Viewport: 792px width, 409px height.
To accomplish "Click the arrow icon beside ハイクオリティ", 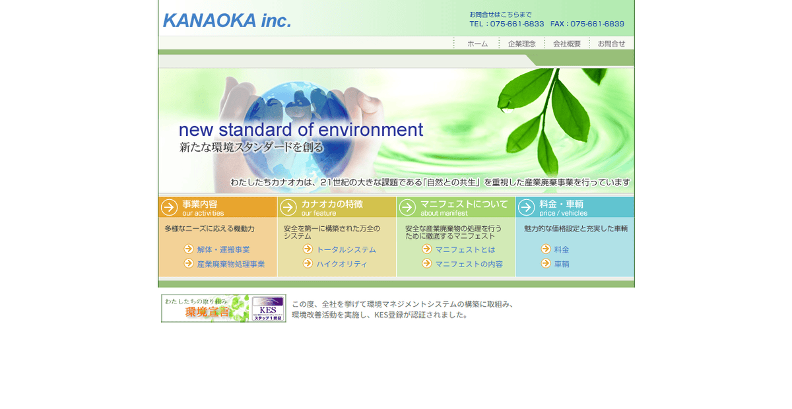I will (308, 264).
